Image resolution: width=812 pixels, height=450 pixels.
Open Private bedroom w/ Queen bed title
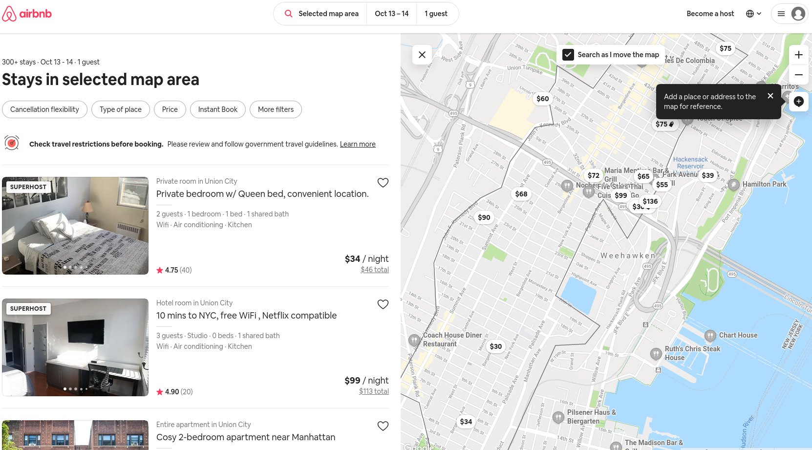click(262, 194)
